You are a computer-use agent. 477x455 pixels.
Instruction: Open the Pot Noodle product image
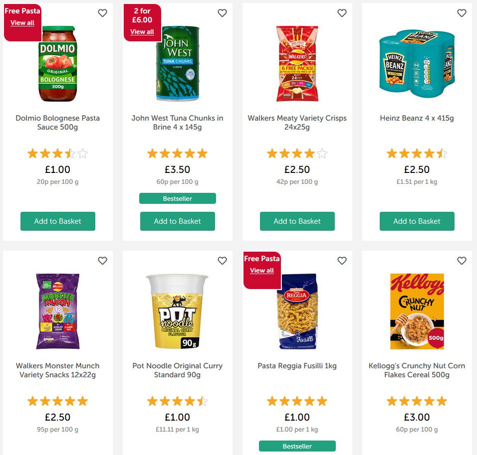click(x=178, y=311)
